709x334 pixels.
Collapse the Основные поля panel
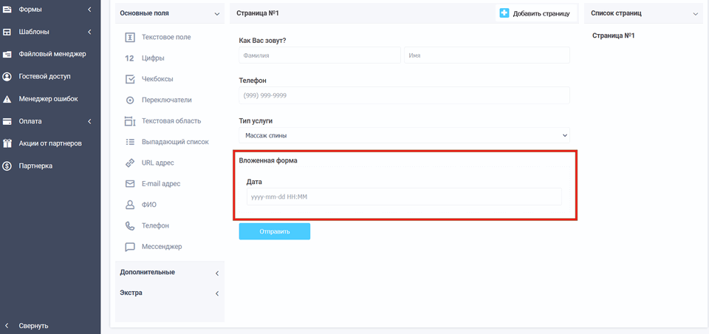tap(216, 13)
